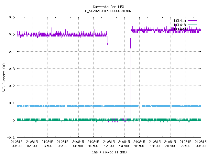The height and width of the screenshot is (155, 207).
Task: Click the x-axis label 'Time (yymmdd HH:MM)'
Action: [x=108, y=152]
